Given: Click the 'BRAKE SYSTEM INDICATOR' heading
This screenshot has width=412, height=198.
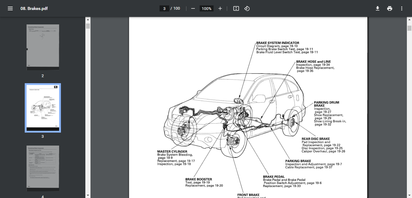Looking at the screenshot, I should [278, 43].
